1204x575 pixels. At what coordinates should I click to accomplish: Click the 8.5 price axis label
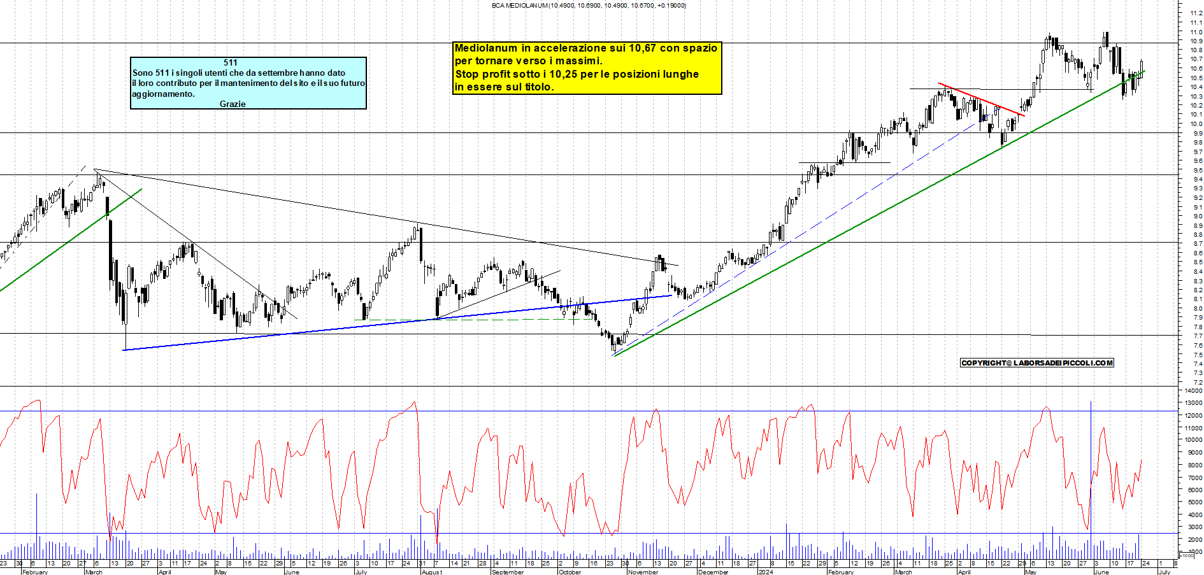(1198, 262)
